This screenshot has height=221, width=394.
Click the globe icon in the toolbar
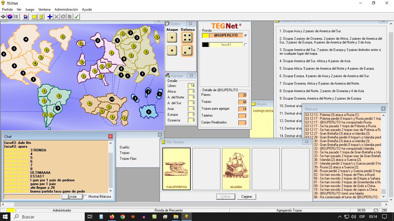click(x=10, y=17)
